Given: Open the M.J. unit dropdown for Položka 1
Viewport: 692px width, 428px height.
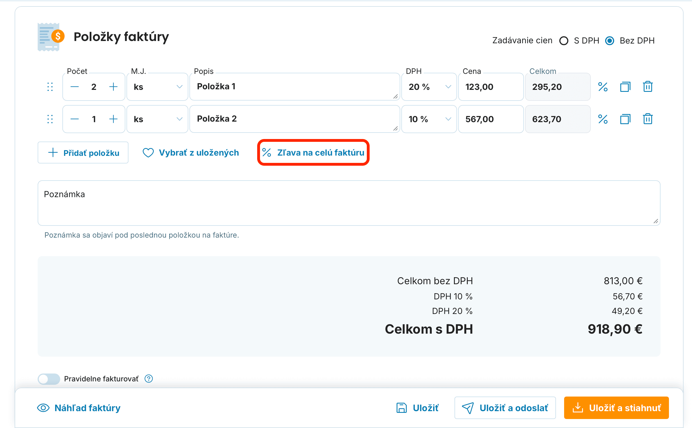Looking at the screenshot, I should pyautogui.click(x=157, y=86).
